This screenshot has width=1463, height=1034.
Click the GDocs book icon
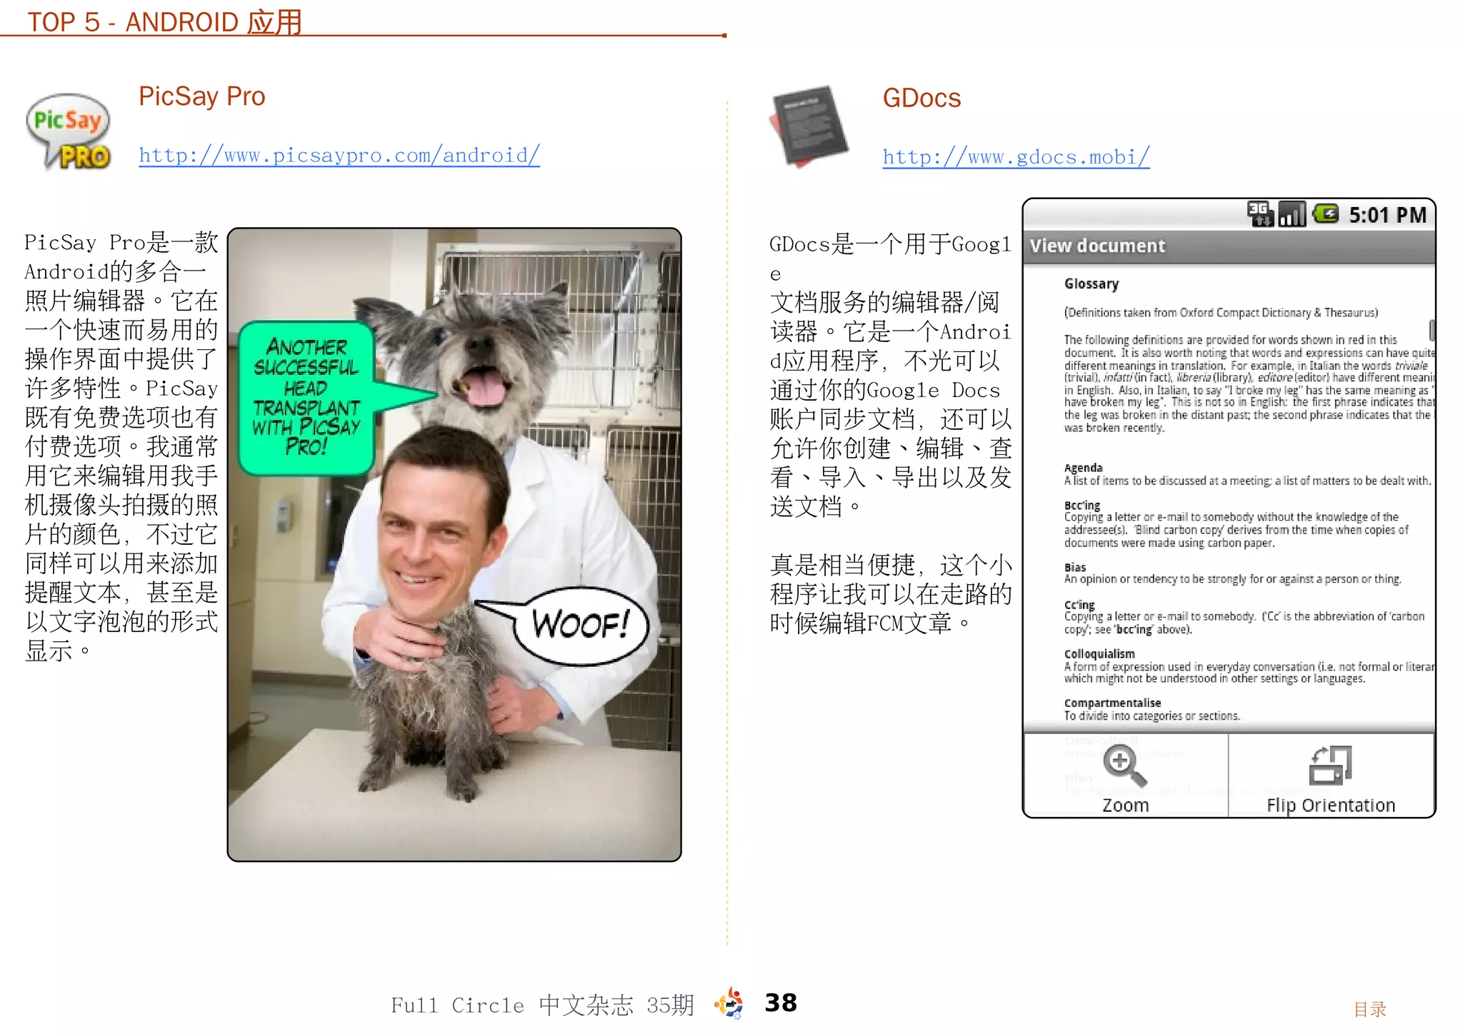click(809, 126)
